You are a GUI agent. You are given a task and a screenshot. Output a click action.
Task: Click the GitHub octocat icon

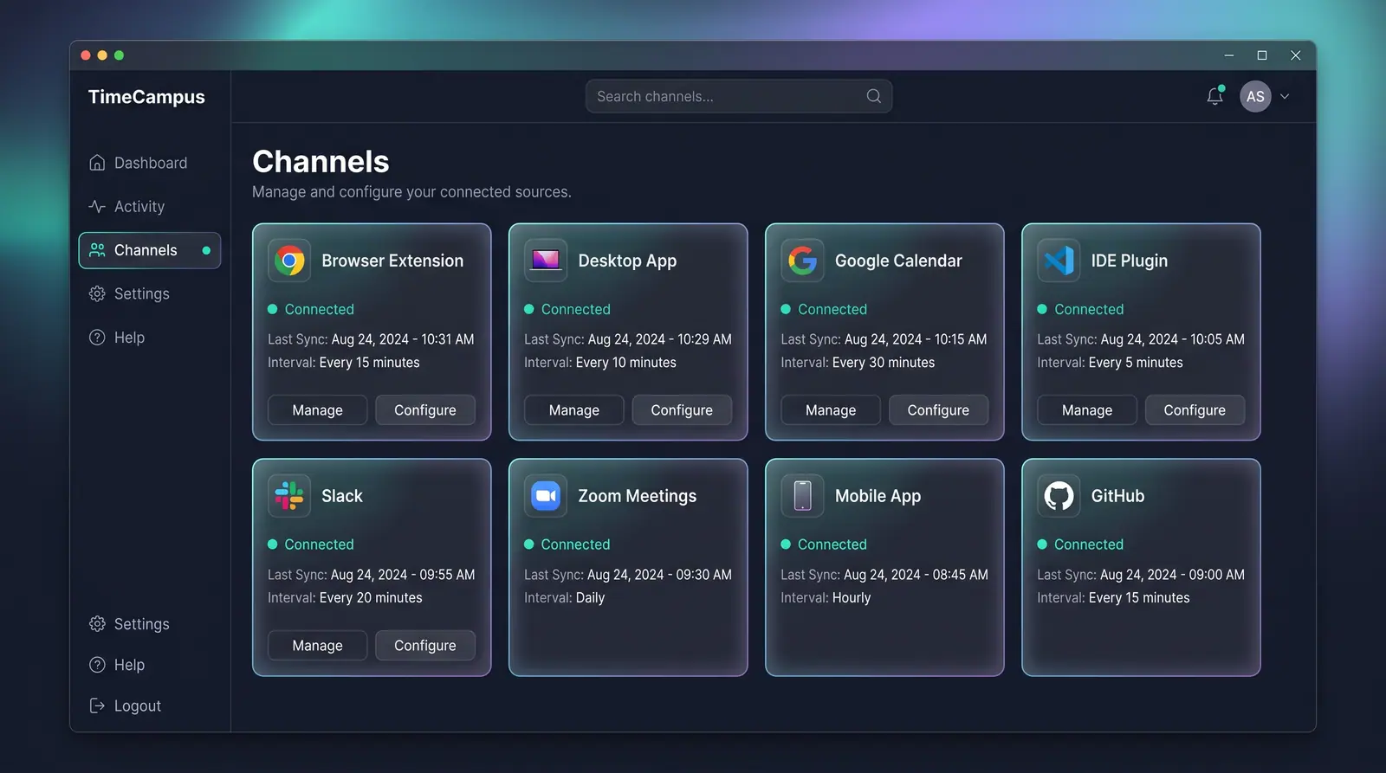[1059, 496]
